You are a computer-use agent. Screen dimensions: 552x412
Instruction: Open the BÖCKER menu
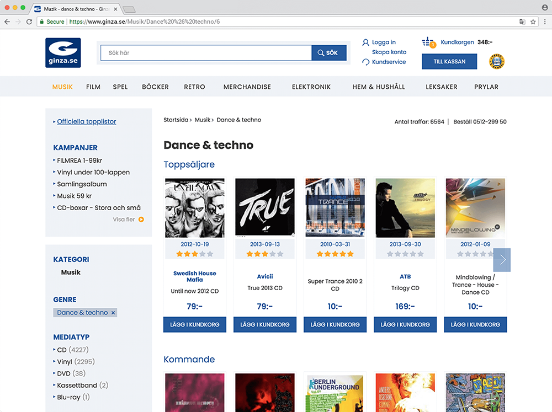click(x=155, y=87)
